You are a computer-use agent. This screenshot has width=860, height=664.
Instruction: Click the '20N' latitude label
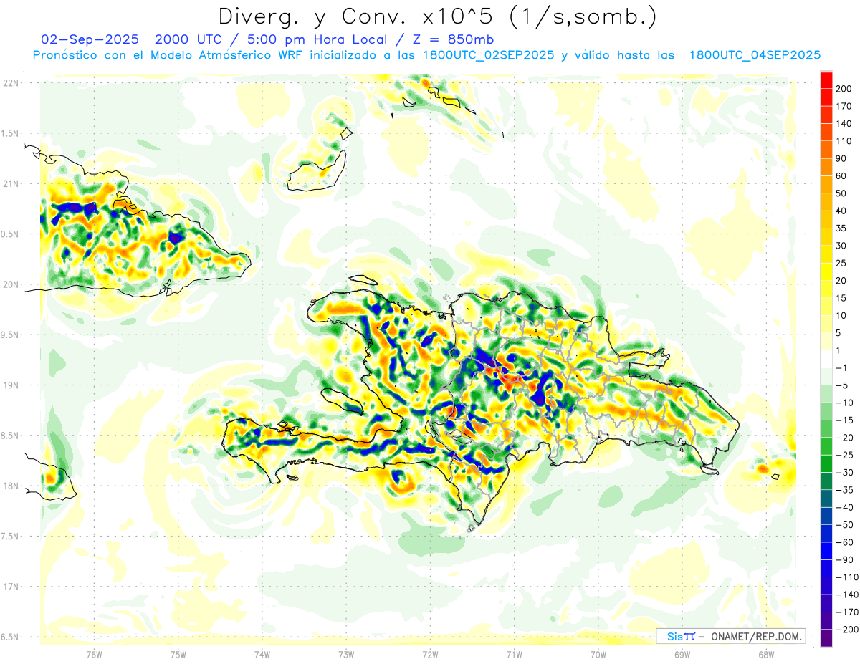tap(10, 284)
